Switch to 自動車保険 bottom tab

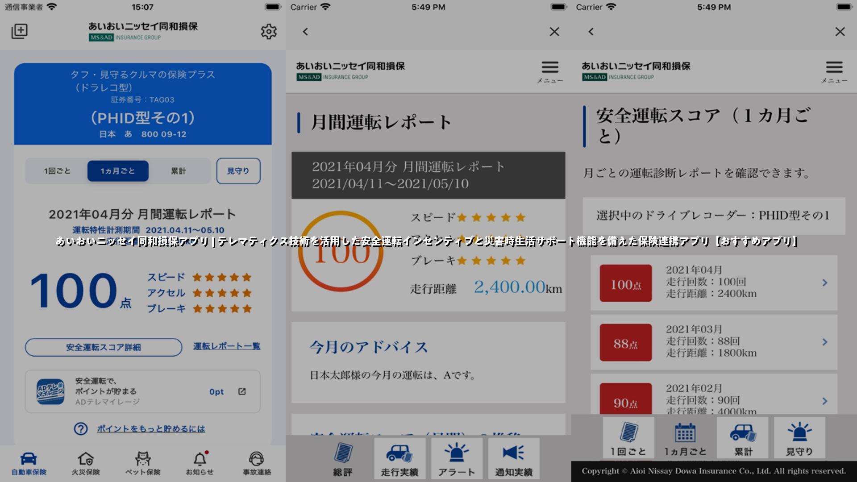[29, 463]
